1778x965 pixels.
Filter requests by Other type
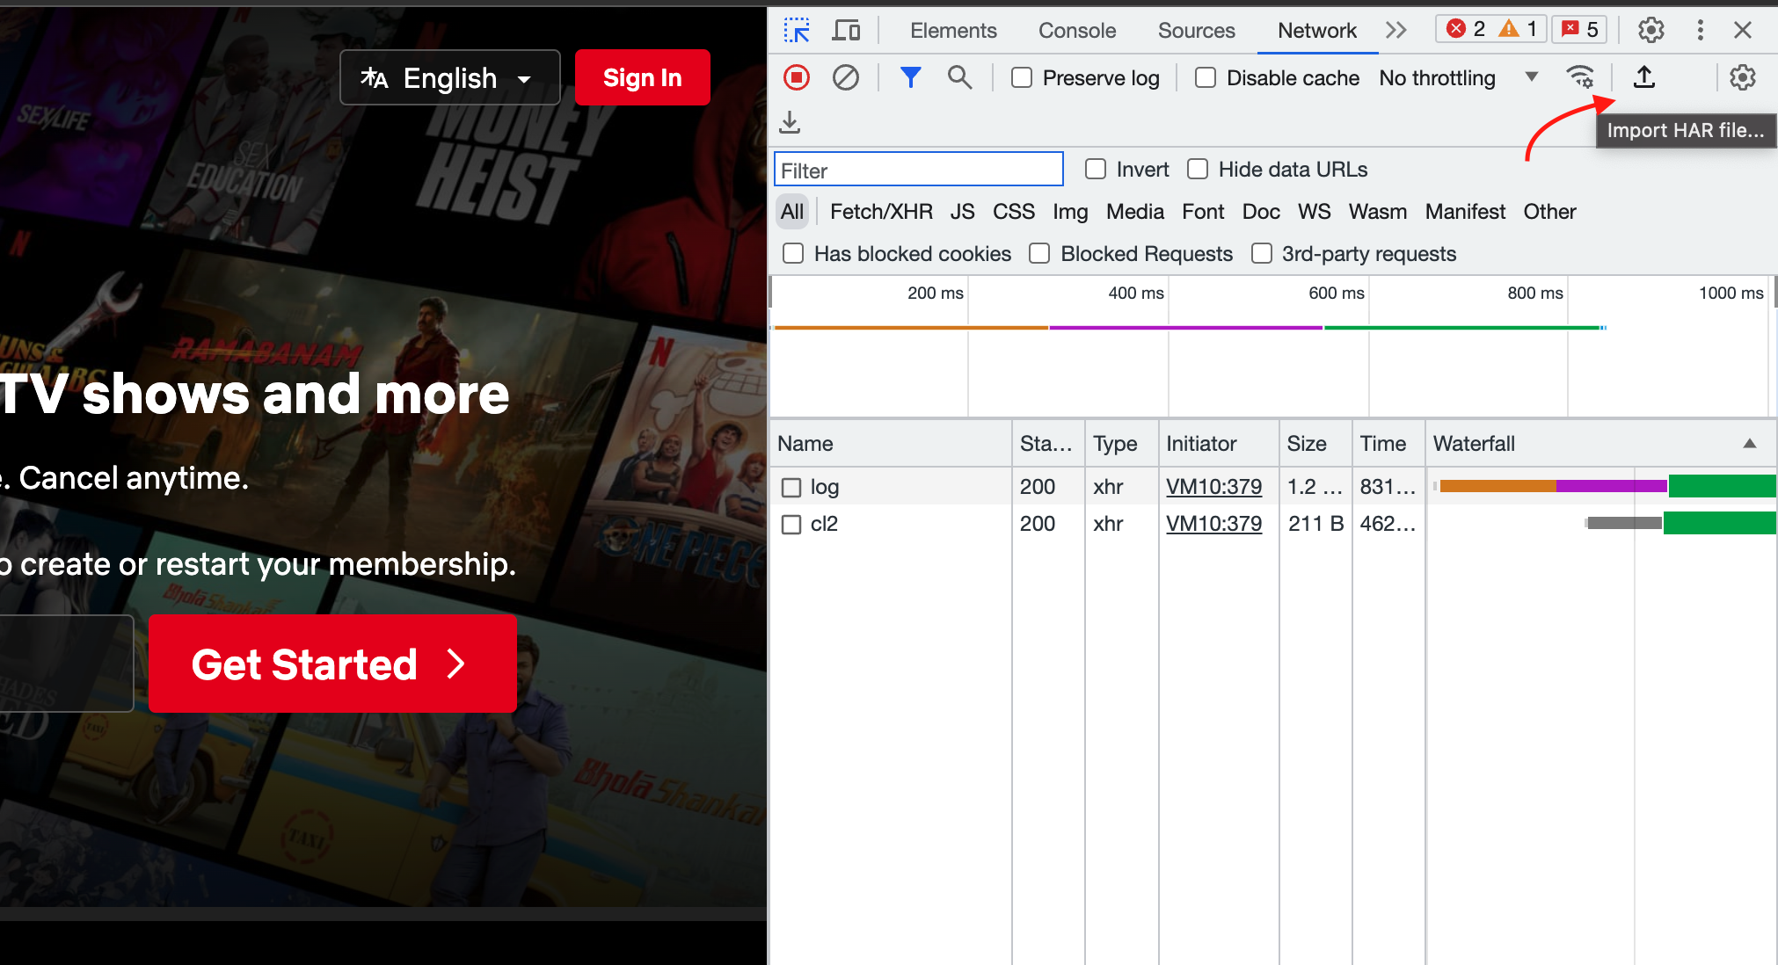coord(1549,212)
